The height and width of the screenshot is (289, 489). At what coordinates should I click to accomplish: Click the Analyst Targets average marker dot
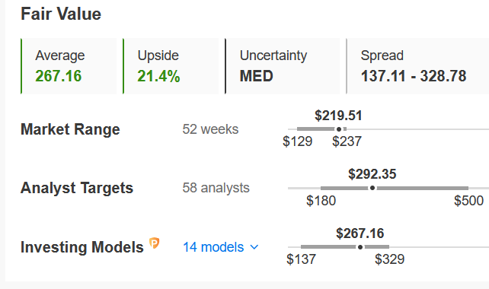pyautogui.click(x=372, y=188)
